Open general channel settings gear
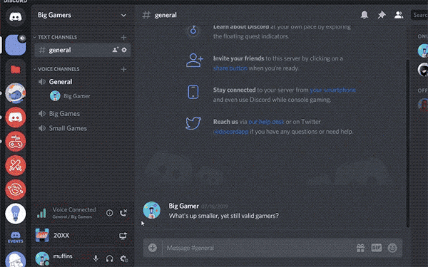This screenshot has height=267, width=428. [124, 50]
